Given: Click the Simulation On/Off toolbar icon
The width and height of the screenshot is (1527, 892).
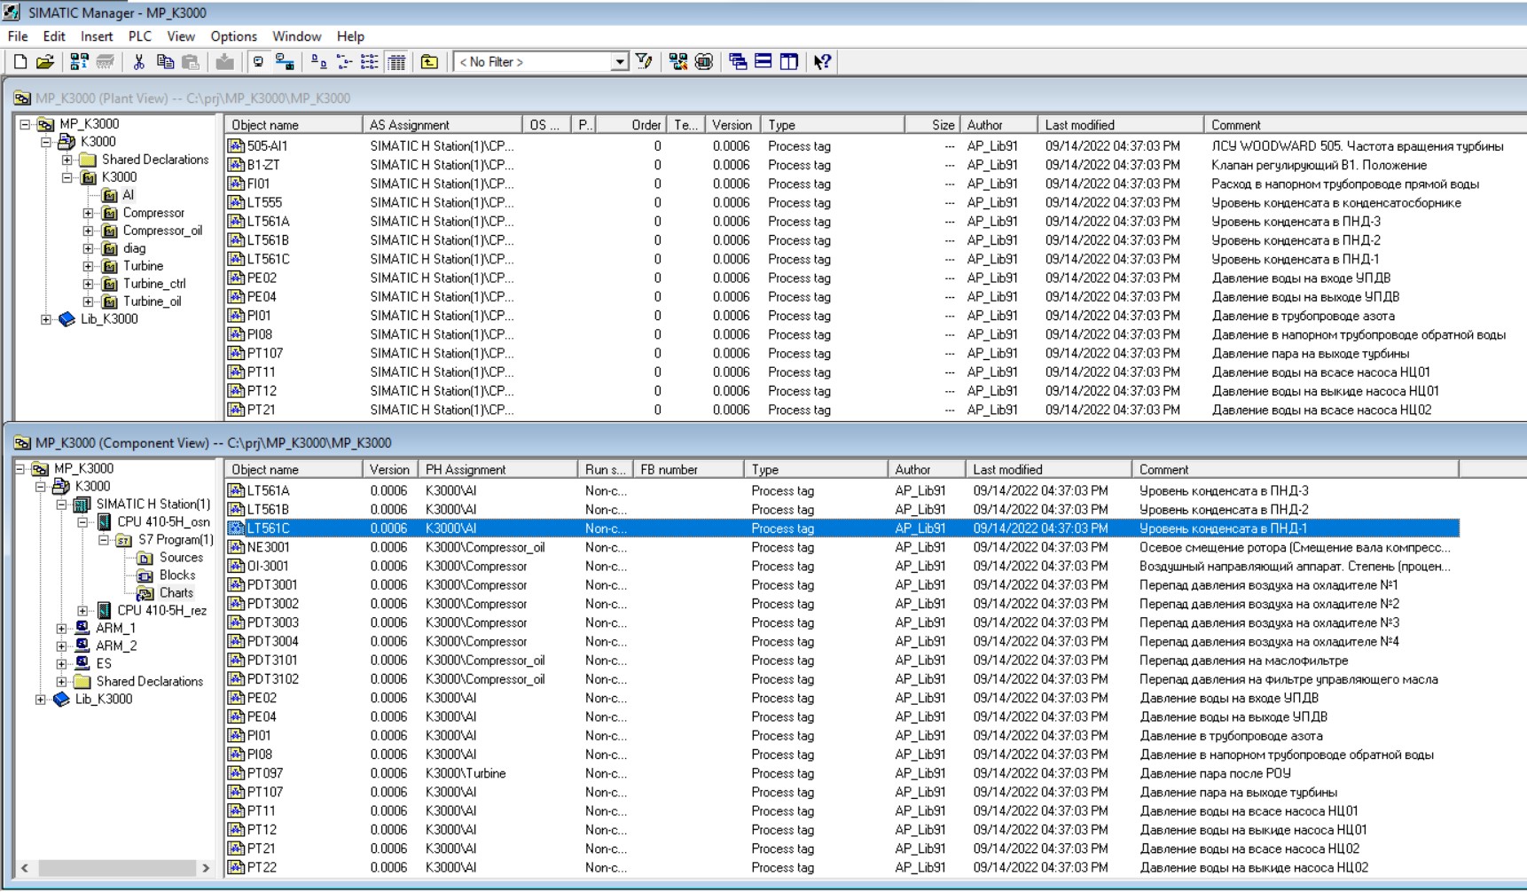Looking at the screenshot, I should click(x=704, y=61).
